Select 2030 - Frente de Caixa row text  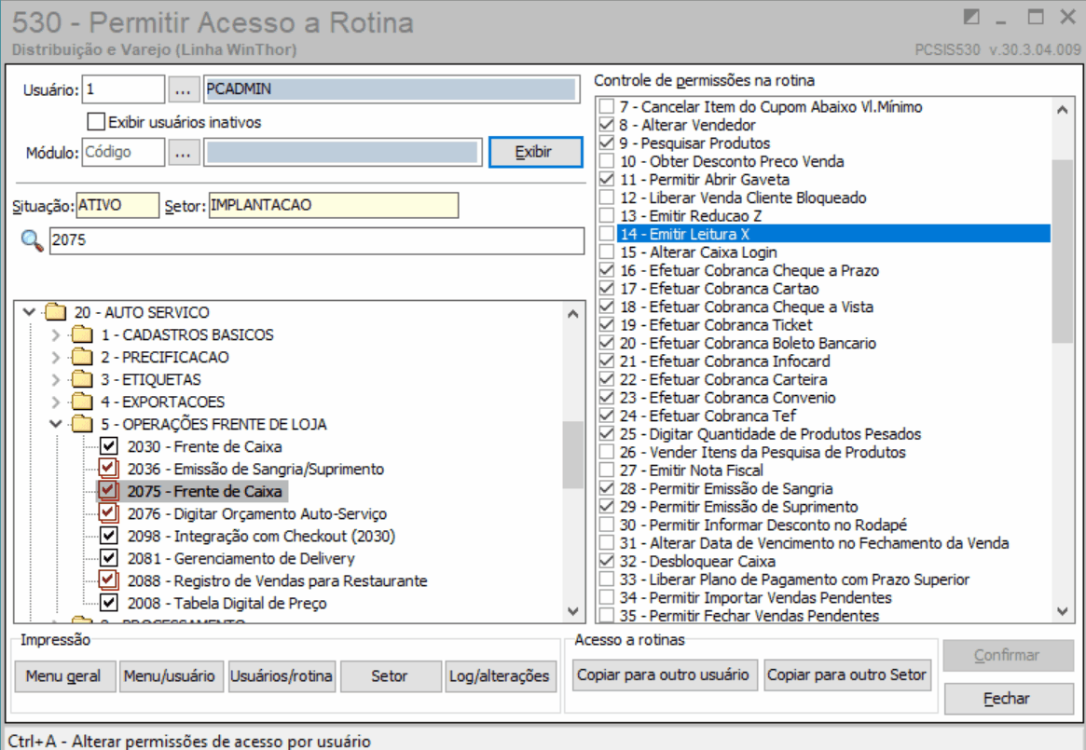(x=204, y=446)
